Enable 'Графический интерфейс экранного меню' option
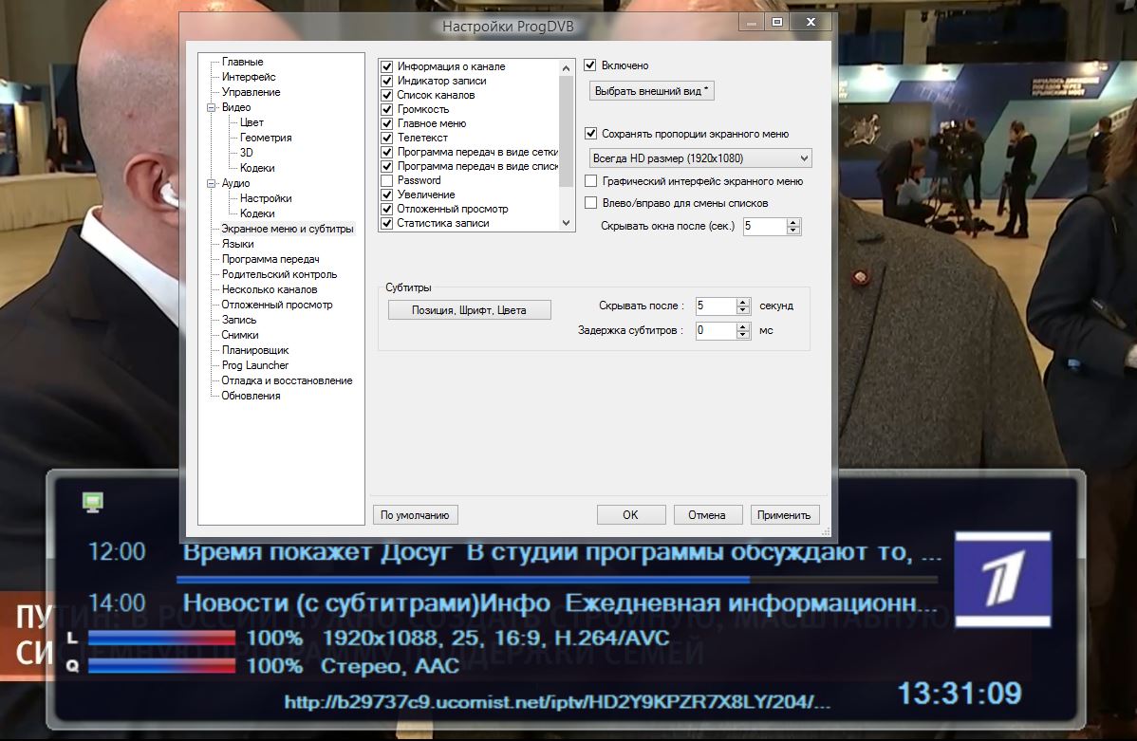This screenshot has width=1137, height=741. click(x=591, y=181)
